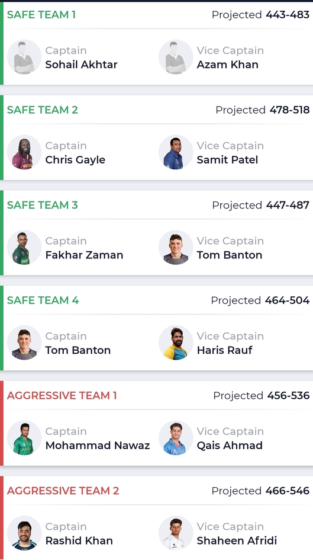Open the Safe Team 1 card header
The width and height of the screenshot is (313, 560).
[x=158, y=15]
